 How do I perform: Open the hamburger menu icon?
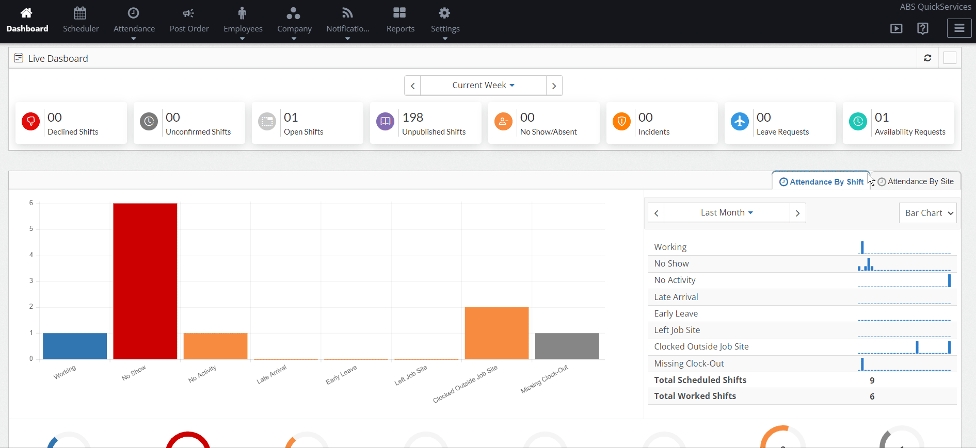[x=959, y=28]
